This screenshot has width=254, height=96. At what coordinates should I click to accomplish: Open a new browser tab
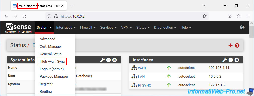[x=72, y=6]
